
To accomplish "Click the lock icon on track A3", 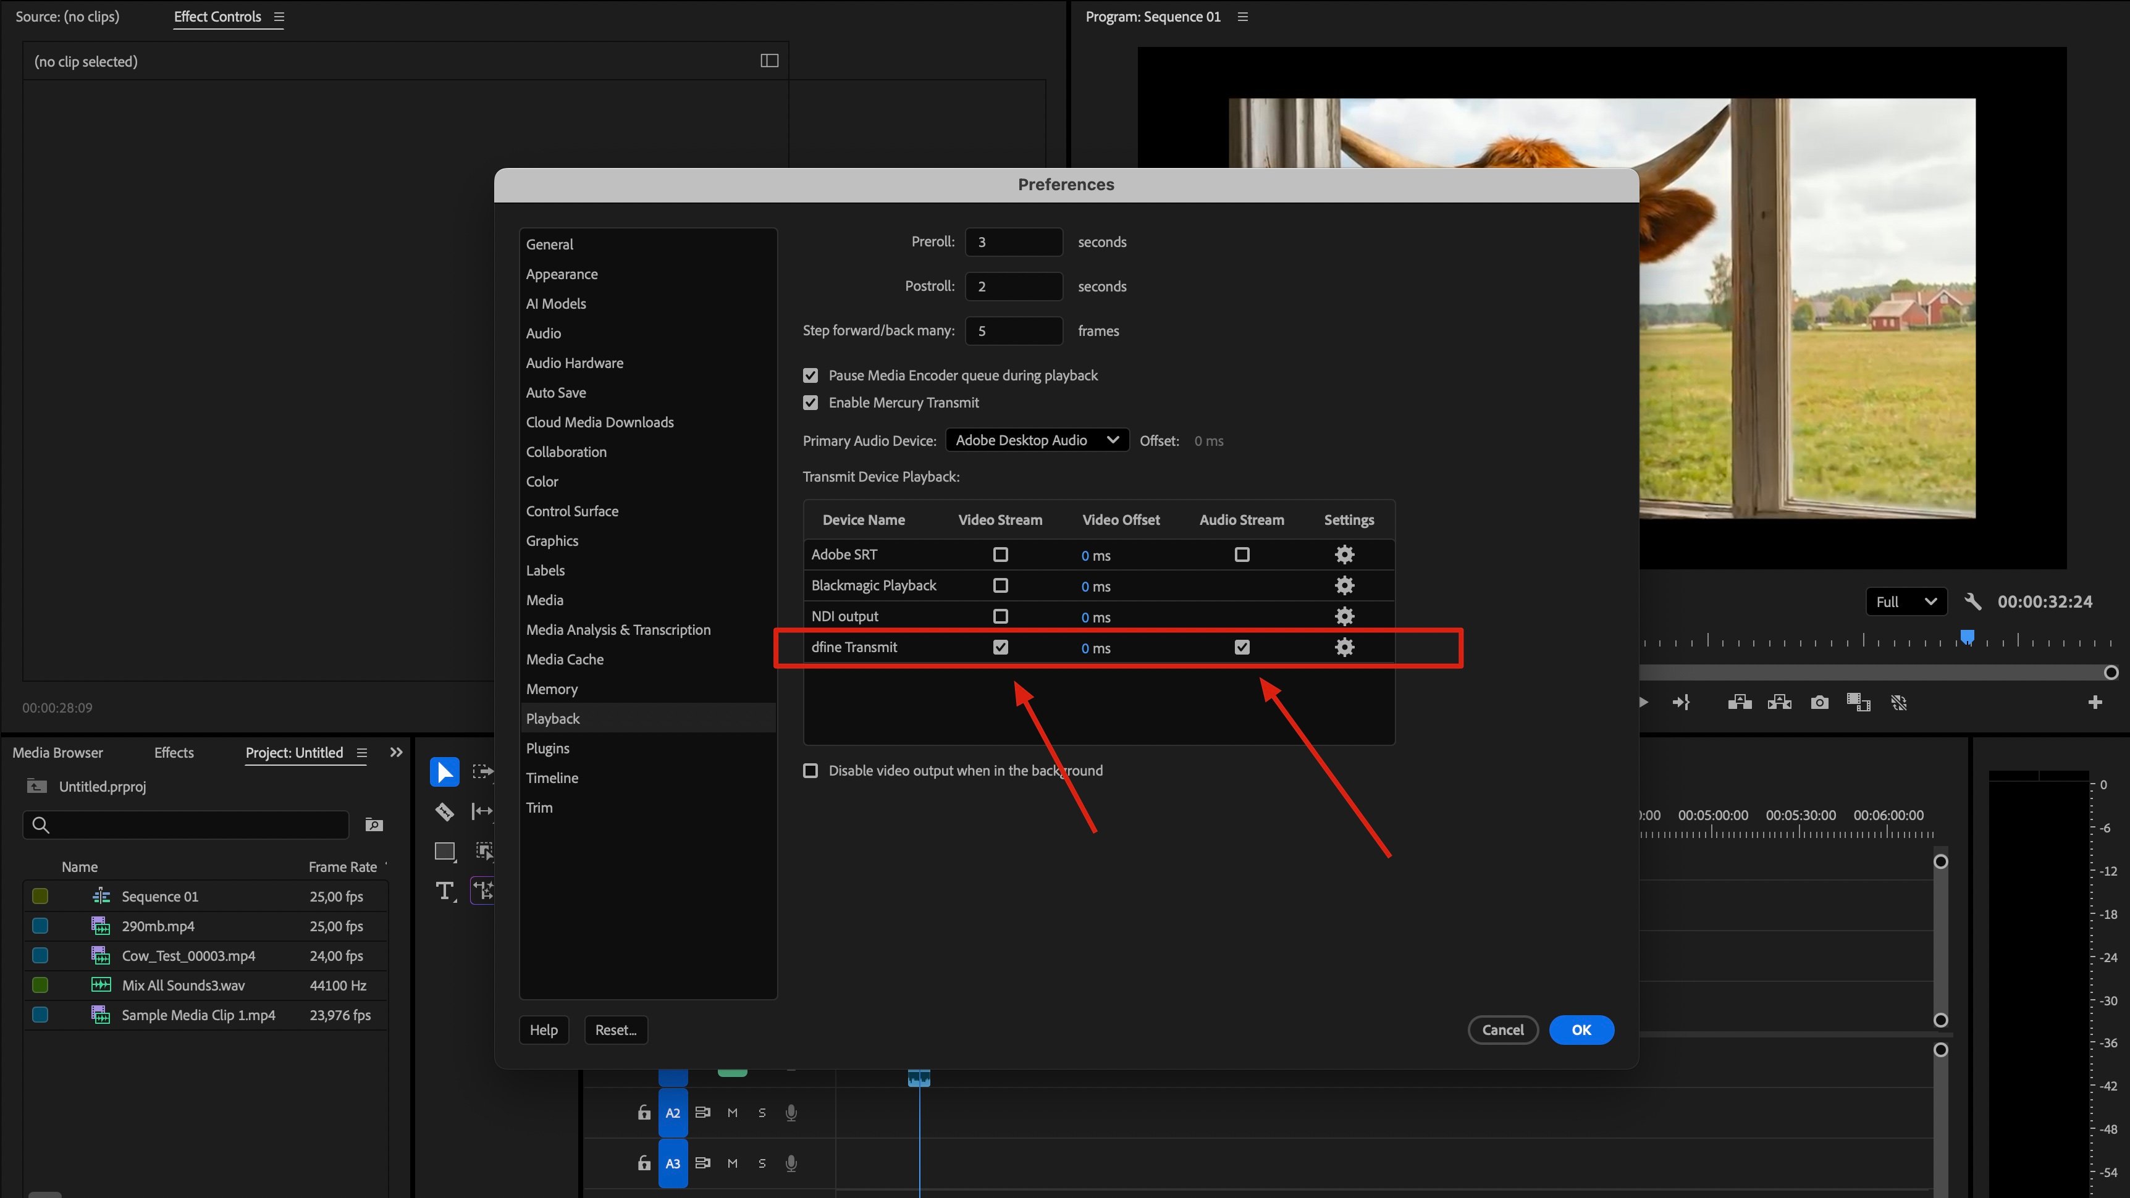I will coord(644,1163).
